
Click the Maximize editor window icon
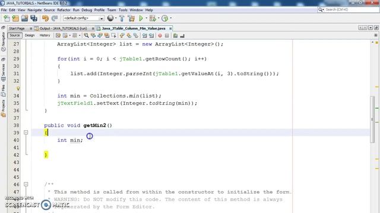(x=376, y=28)
